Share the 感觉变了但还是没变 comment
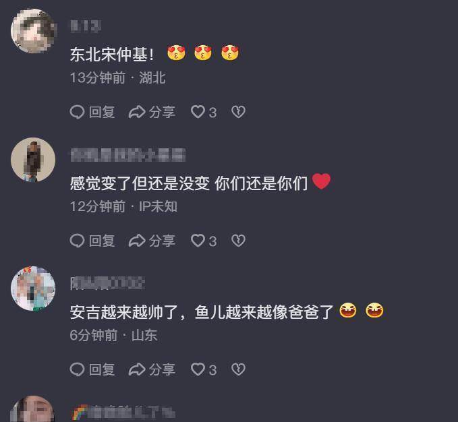The image size is (458, 422). coord(152,241)
